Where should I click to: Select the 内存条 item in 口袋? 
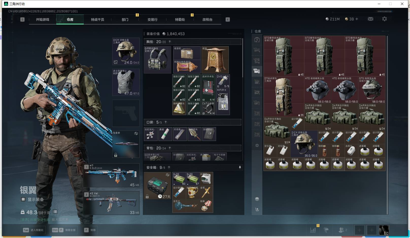tap(180, 134)
